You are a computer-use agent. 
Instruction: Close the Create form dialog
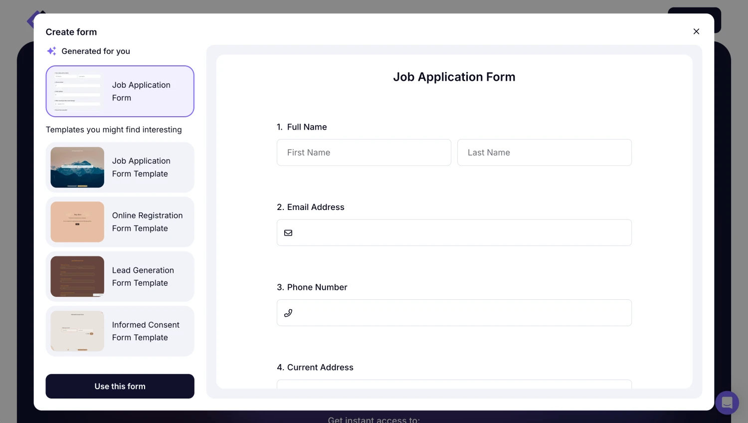coord(696,31)
